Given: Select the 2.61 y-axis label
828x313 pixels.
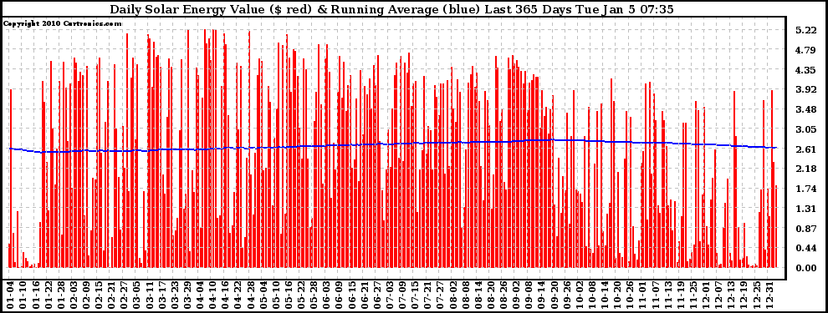Looking at the screenshot, I should point(805,149).
